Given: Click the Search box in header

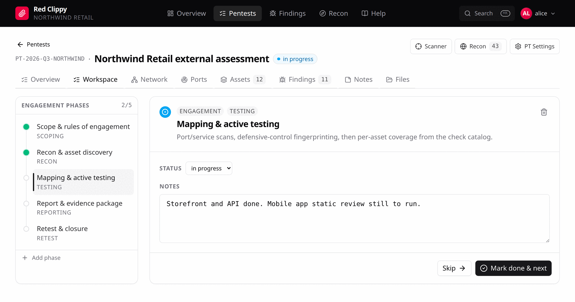Looking at the screenshot, I should click(x=487, y=13).
